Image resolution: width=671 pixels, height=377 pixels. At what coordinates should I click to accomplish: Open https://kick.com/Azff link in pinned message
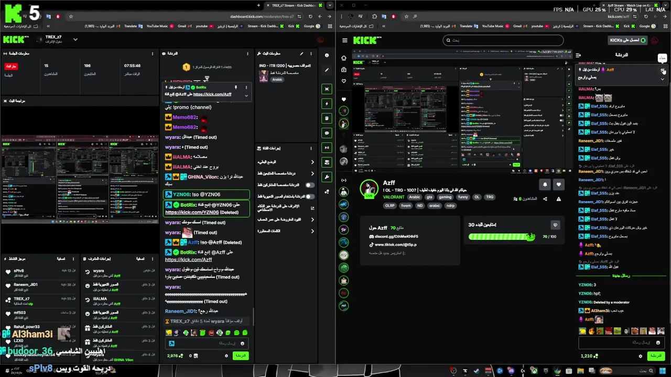(x=212, y=94)
